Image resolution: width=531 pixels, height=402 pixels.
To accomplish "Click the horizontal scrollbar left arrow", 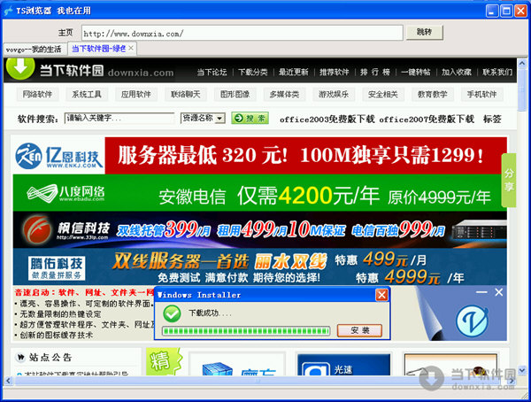I will [x=9, y=381].
